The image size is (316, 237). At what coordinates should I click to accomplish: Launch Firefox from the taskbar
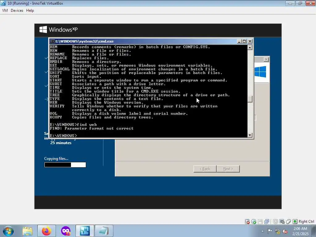pos(46,231)
